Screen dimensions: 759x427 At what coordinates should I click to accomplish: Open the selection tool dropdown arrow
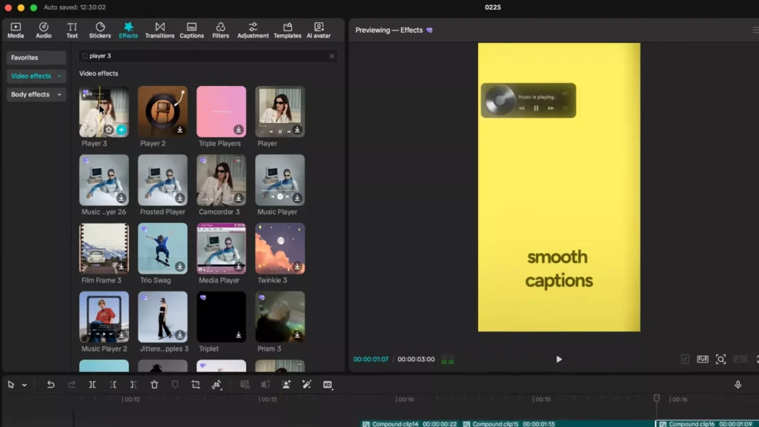22,385
